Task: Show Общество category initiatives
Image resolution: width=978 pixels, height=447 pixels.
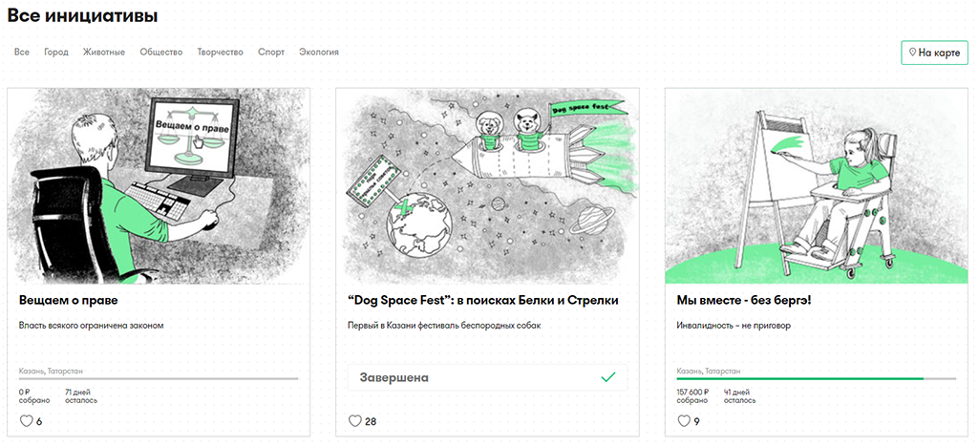Action: pos(160,52)
